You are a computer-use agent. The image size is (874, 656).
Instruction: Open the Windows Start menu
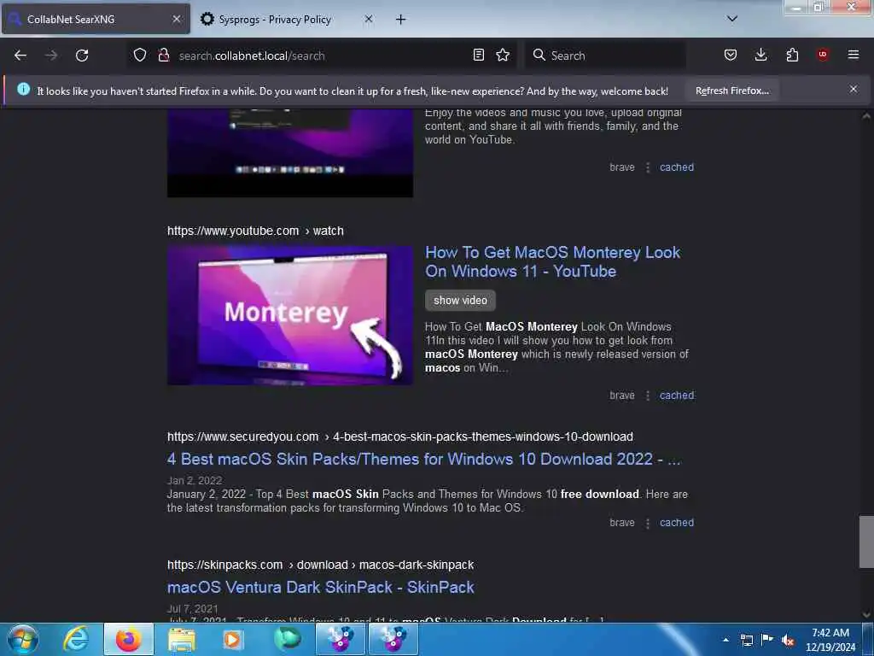tap(23, 639)
